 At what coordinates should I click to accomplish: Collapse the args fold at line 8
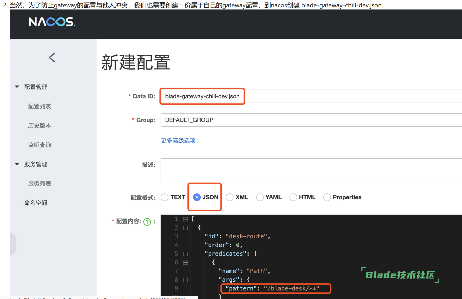coord(186,280)
